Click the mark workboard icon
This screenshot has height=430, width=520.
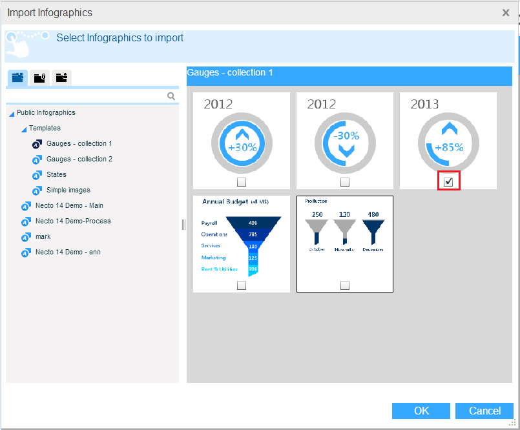click(26, 237)
